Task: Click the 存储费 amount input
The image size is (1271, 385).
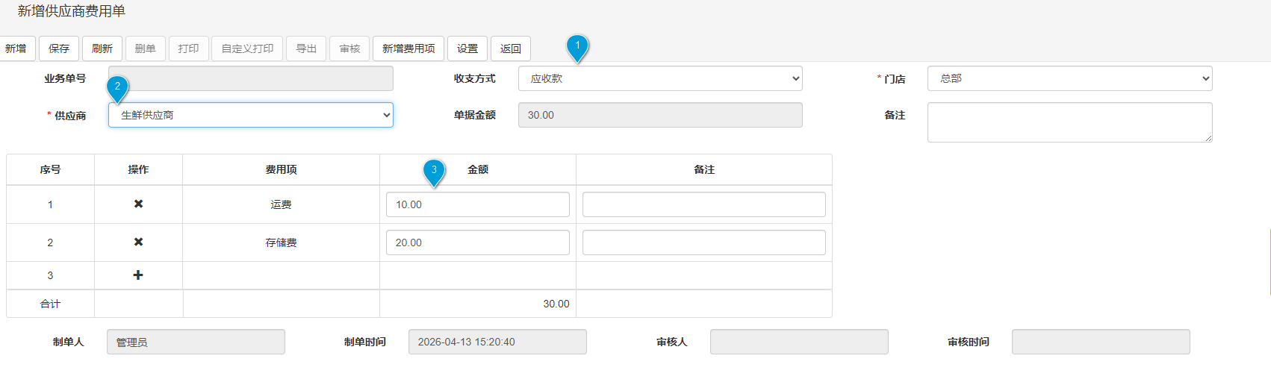Action: [x=477, y=242]
